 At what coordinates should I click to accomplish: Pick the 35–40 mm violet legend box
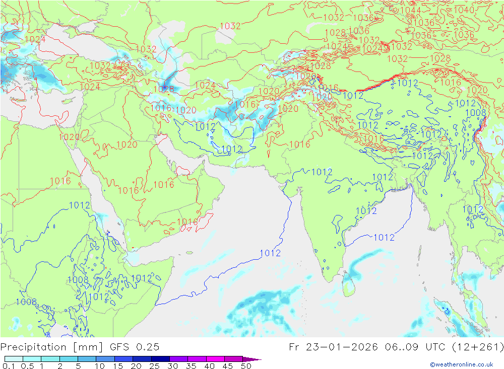click(x=197, y=359)
